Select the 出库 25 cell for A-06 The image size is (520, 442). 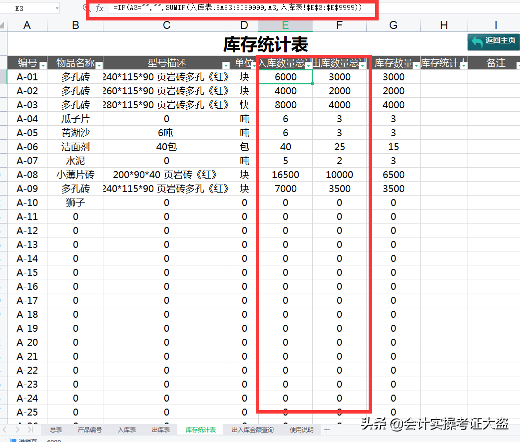339,147
